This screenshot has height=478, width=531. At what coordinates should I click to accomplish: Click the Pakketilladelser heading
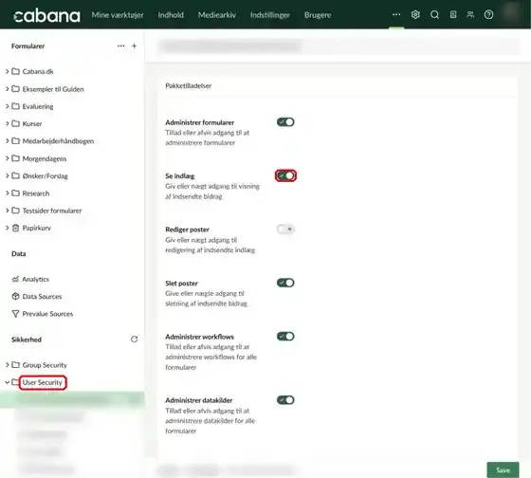pyautogui.click(x=189, y=85)
